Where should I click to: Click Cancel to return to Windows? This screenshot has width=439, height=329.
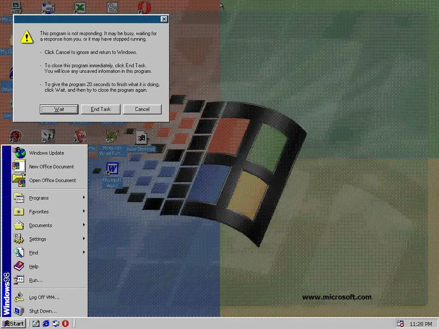tap(142, 109)
